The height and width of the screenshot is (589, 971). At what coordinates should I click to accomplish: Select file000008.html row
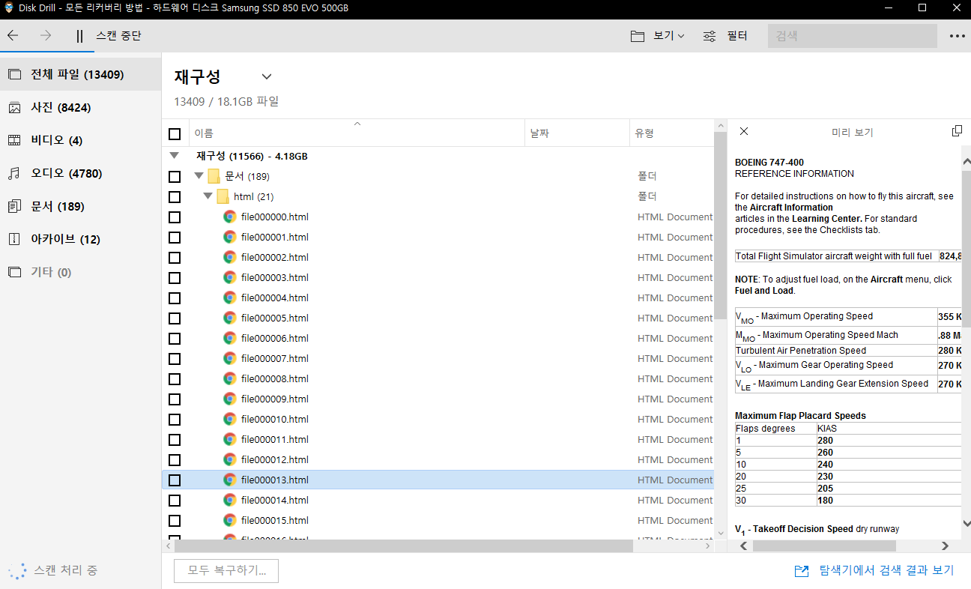tap(438, 378)
